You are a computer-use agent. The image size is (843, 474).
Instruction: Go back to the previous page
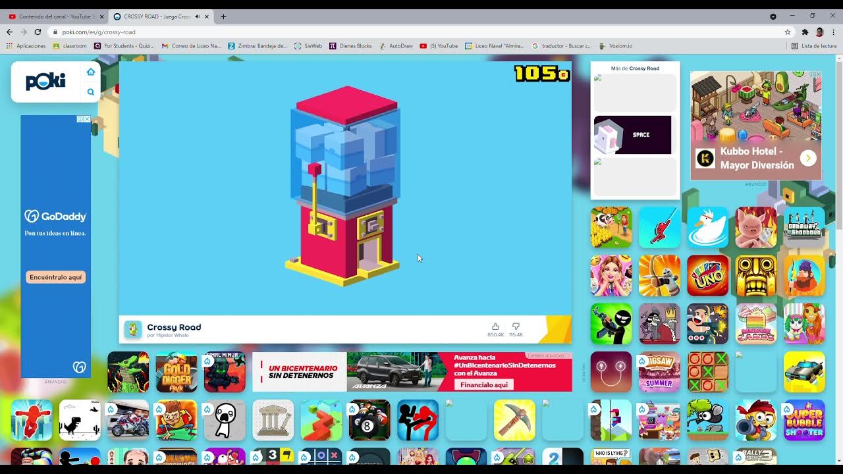9,32
